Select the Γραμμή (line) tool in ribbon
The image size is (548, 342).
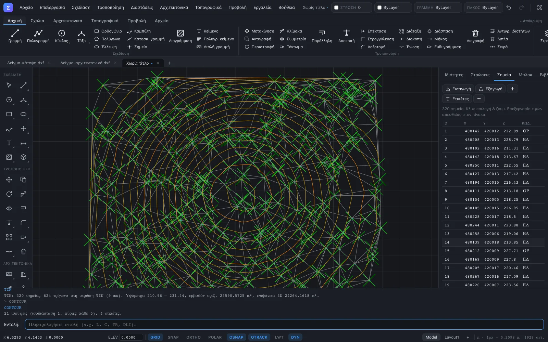[15, 36]
